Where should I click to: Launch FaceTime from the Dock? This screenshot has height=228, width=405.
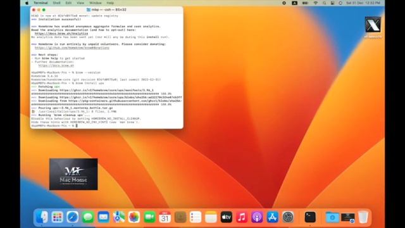149,217
